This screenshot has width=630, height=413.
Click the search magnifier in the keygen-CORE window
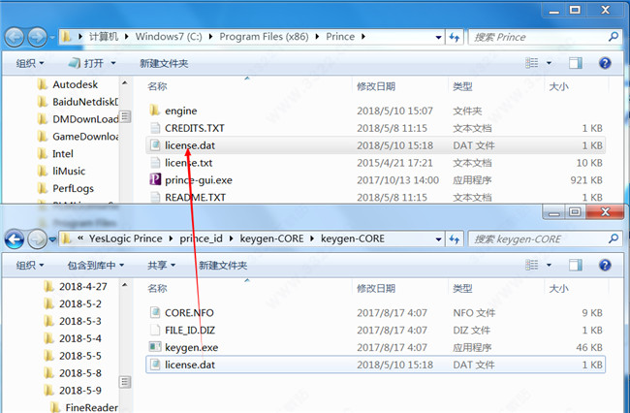[x=614, y=239]
